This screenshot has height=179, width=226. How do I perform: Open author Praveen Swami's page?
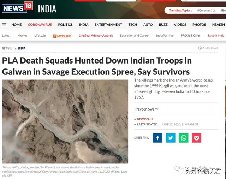coord(146,109)
